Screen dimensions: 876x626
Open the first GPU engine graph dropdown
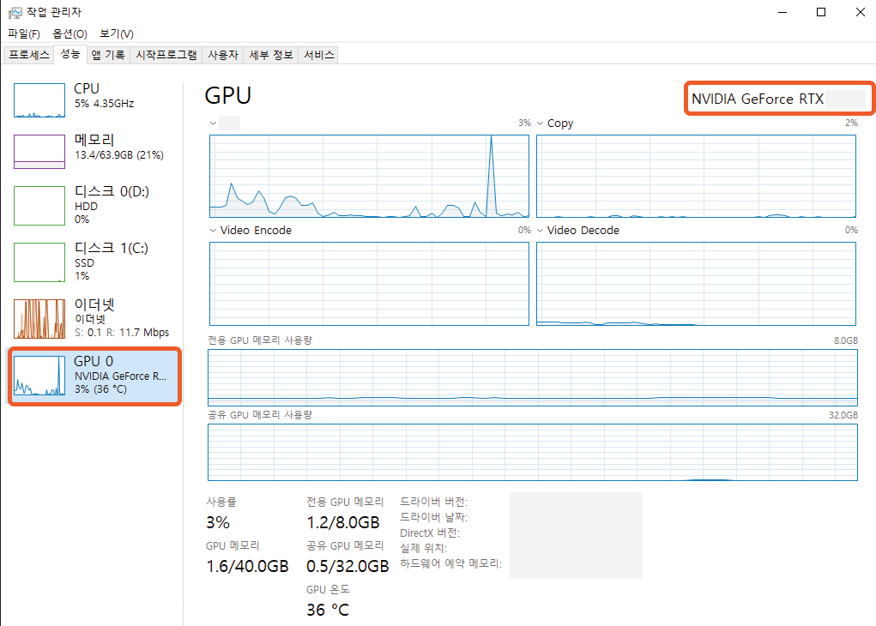tap(213, 123)
